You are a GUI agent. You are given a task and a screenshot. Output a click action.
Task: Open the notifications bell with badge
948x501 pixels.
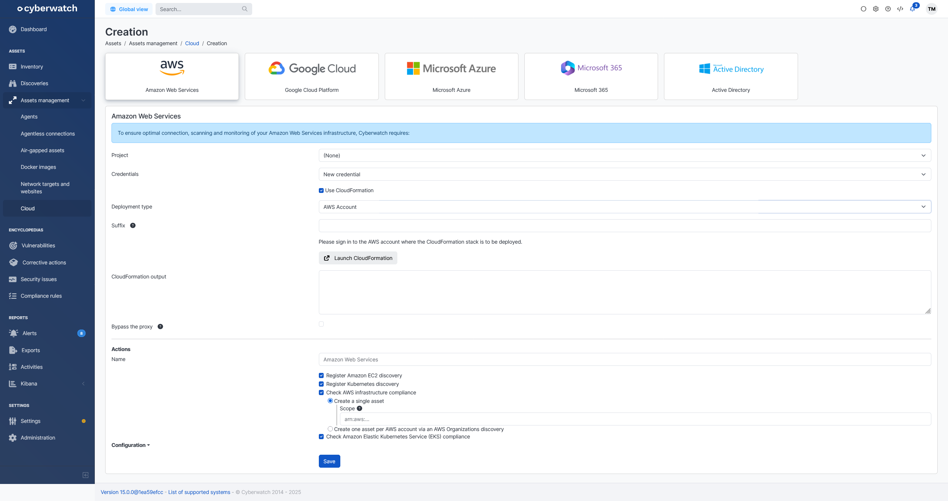pos(913,8)
